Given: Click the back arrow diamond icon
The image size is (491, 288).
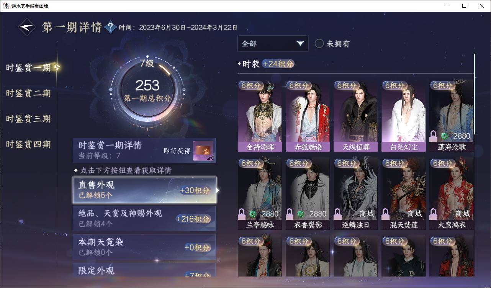Looking at the screenshot, I should click(27, 27).
